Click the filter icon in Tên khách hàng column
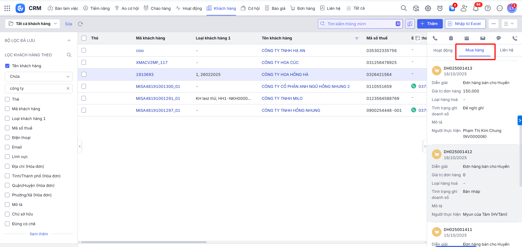 357,38
